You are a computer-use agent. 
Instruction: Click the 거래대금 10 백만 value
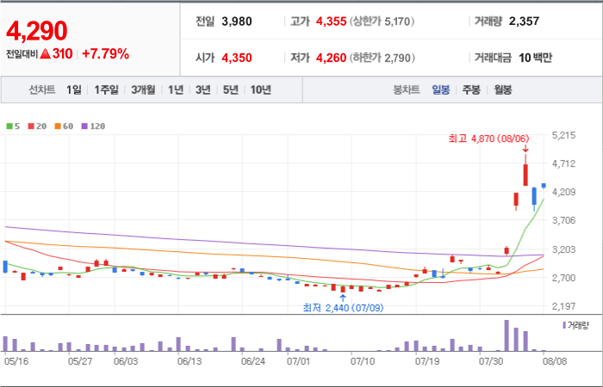coord(535,58)
